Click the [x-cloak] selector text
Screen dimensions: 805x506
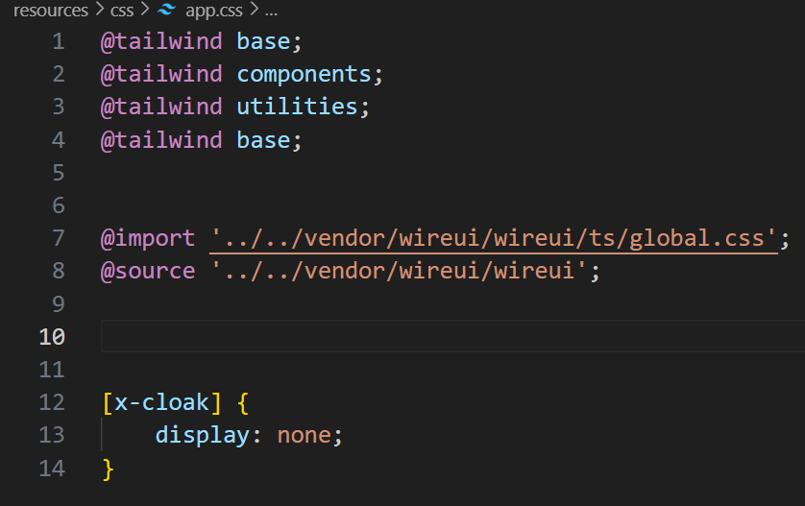point(161,401)
